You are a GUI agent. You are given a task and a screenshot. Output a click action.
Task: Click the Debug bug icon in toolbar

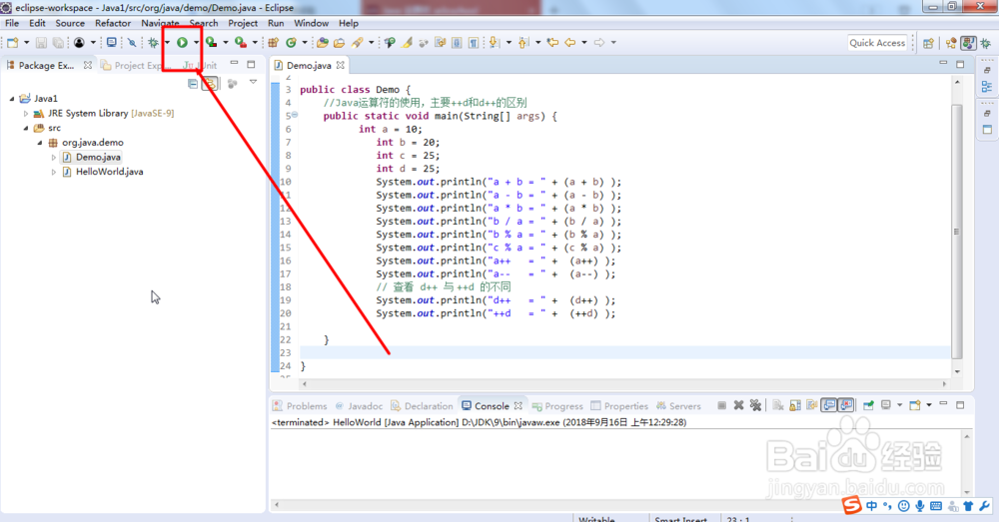153,43
